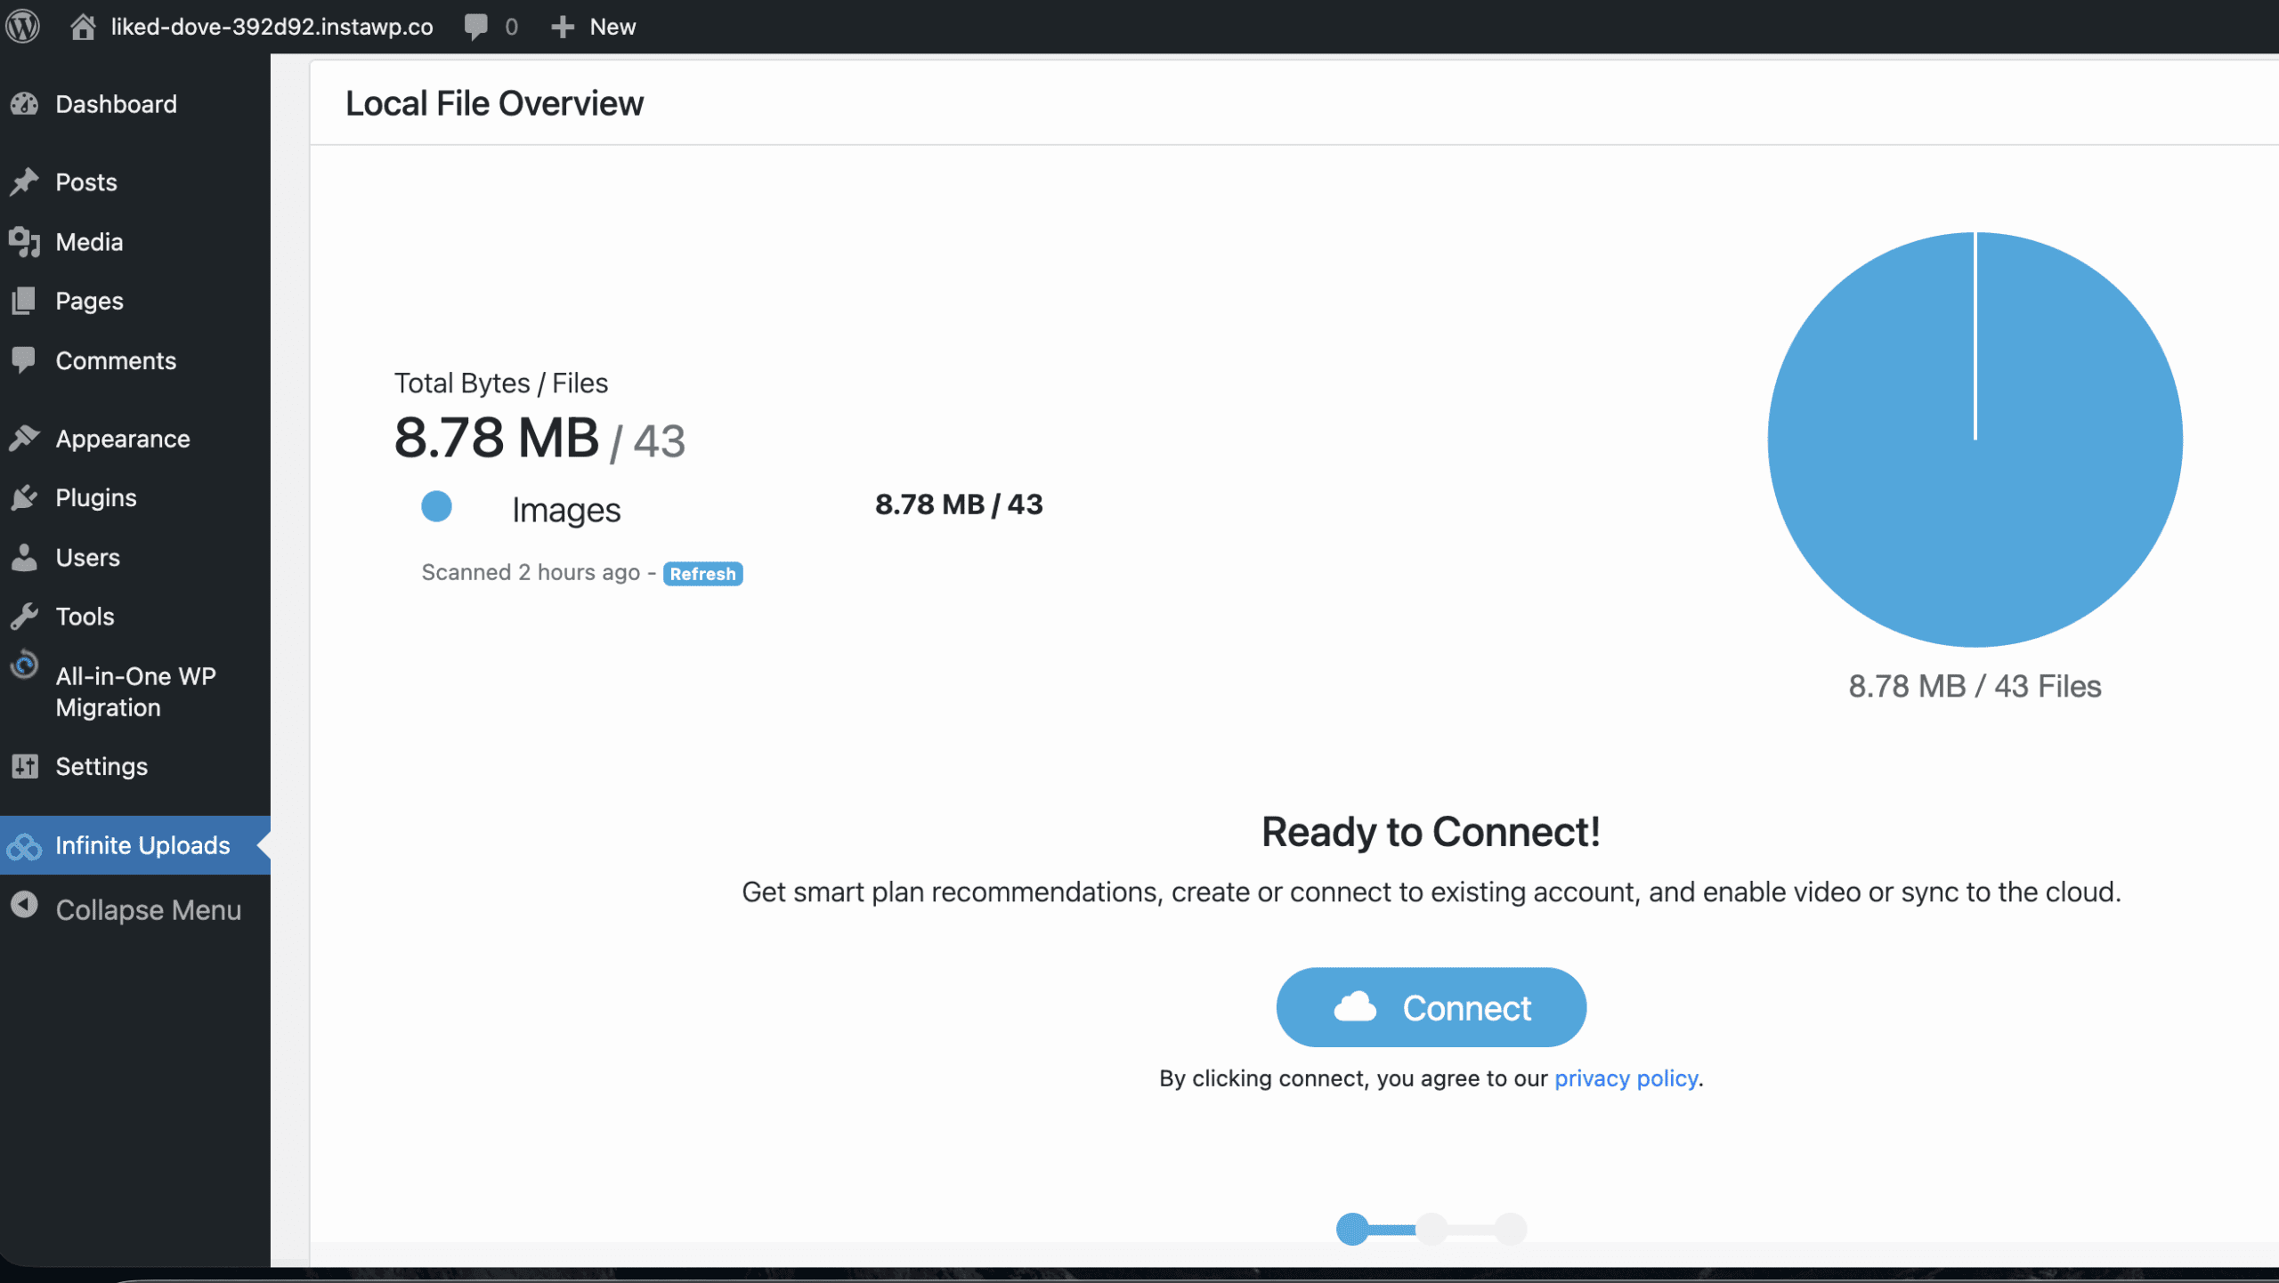Click the plus icon next to New
The width and height of the screenshot is (2279, 1283).
[x=562, y=27]
